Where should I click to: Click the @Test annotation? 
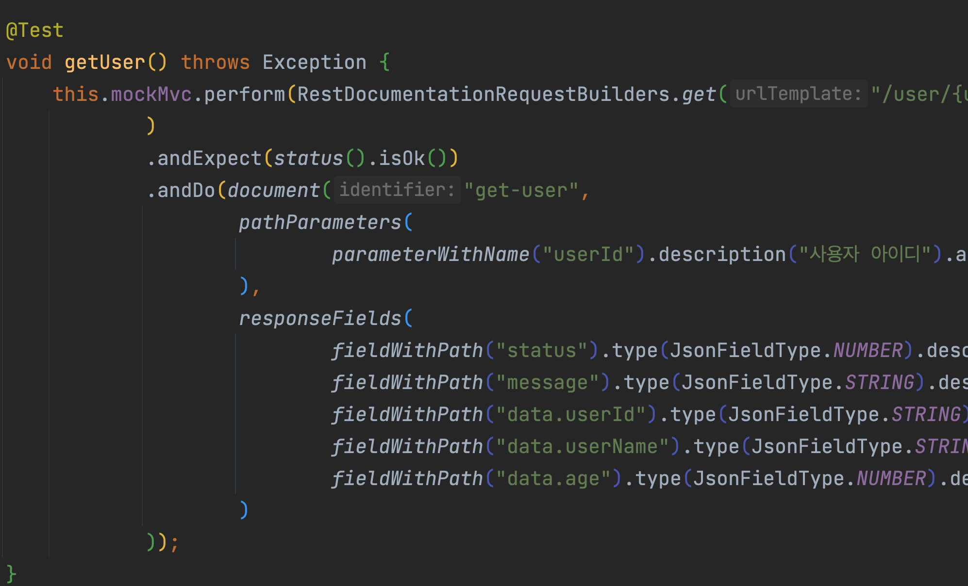click(x=34, y=31)
